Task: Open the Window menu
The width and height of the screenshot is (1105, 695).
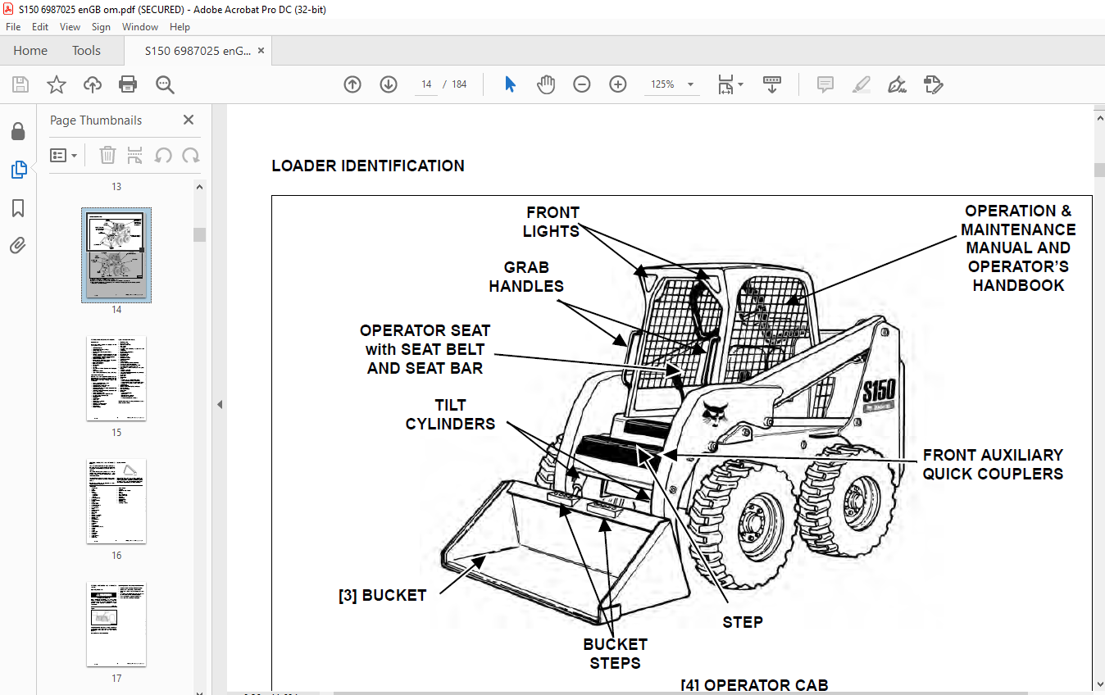Action: pyautogui.click(x=140, y=27)
